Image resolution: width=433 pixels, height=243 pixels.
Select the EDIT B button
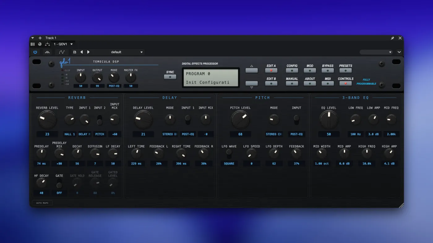[271, 83]
